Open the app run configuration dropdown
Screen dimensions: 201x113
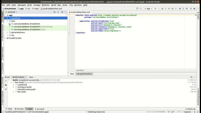click(148, 8)
